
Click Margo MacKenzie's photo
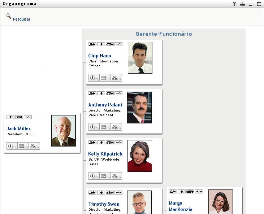coord(221,202)
